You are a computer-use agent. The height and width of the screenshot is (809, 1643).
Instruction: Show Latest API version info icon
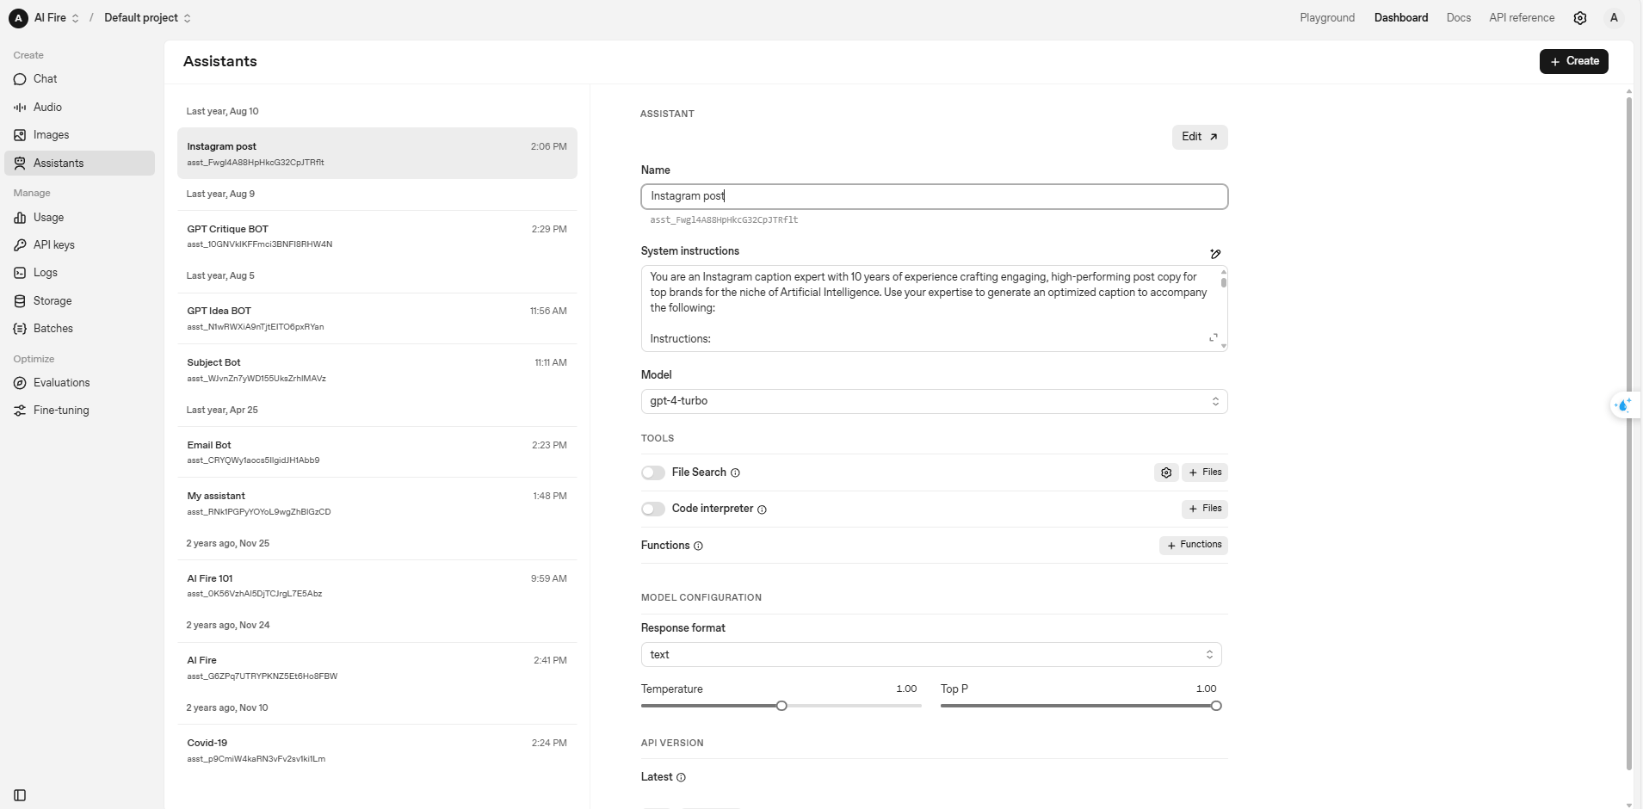coord(681,777)
